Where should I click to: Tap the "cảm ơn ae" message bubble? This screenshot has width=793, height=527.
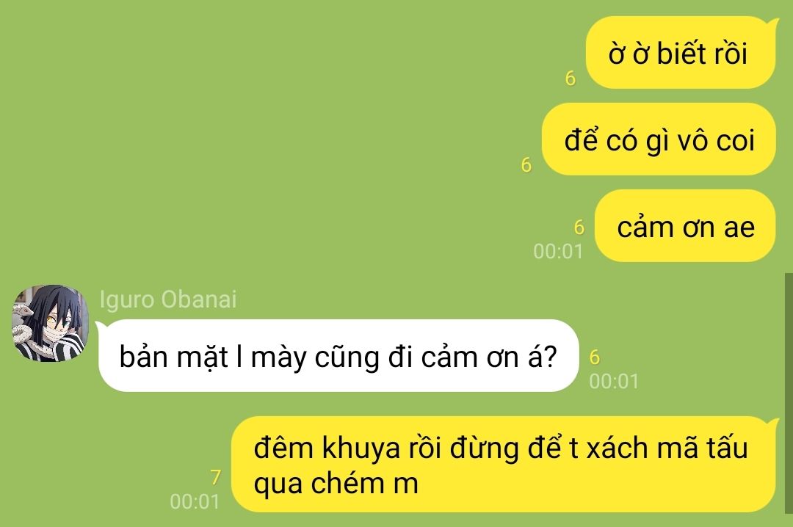click(685, 226)
